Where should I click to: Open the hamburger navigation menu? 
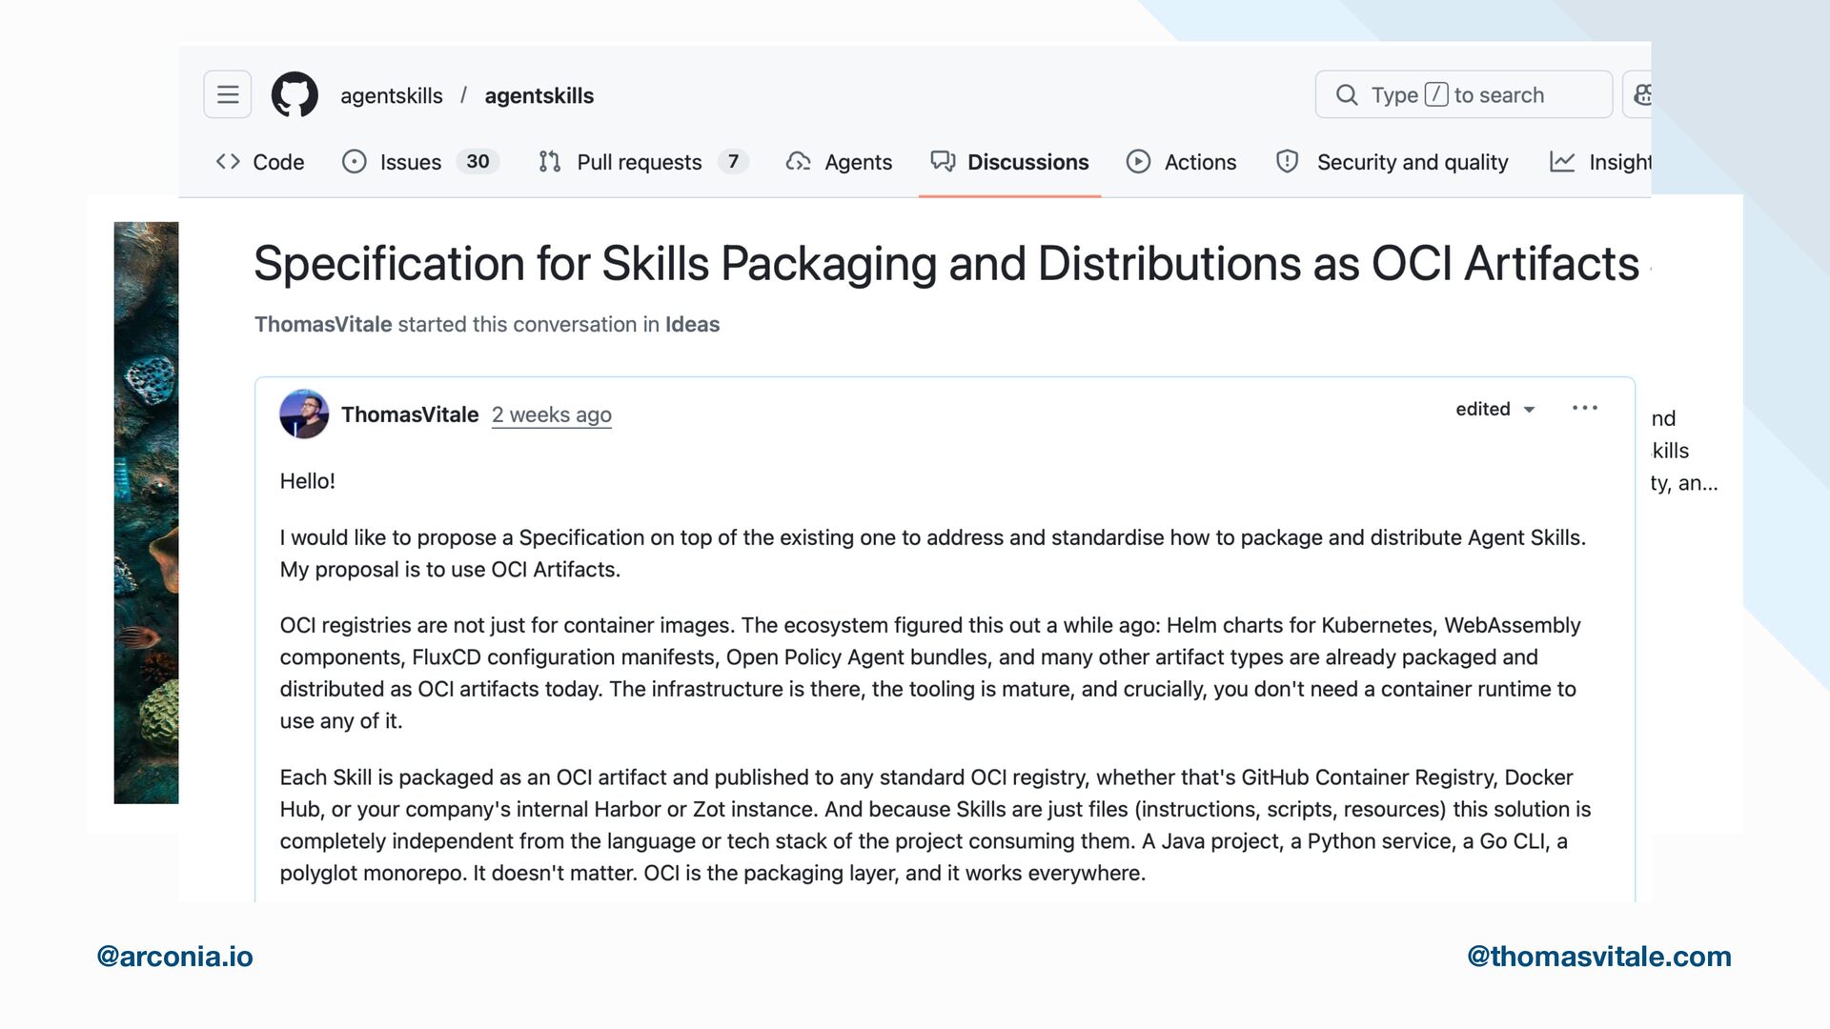pyautogui.click(x=227, y=94)
